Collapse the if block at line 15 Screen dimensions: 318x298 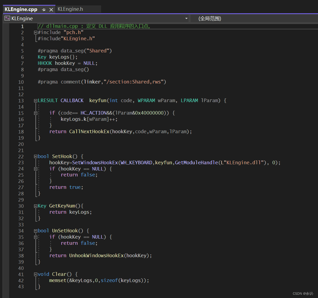click(x=35, y=113)
